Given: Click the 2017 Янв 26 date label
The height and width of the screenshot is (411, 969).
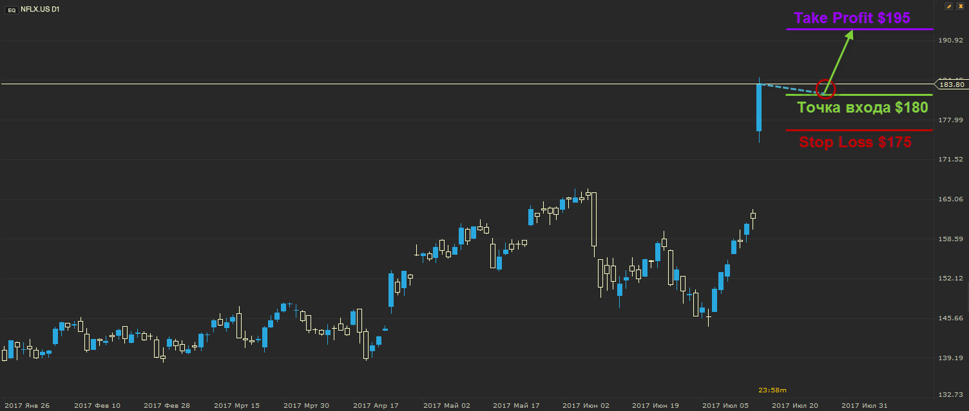Looking at the screenshot, I should (x=26, y=406).
